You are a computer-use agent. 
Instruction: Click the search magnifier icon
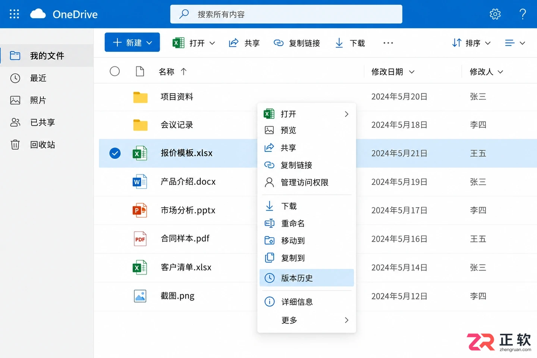coord(184,14)
